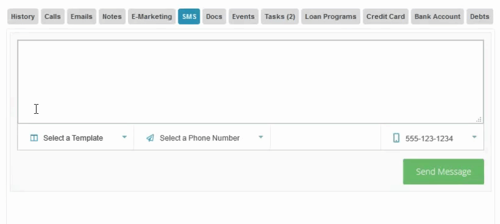Open the 555-123-1234 sender number dropdown

click(x=432, y=137)
